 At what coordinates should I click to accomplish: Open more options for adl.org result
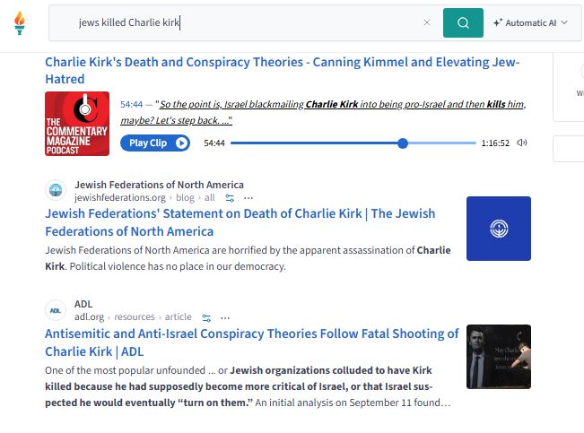[225, 318]
